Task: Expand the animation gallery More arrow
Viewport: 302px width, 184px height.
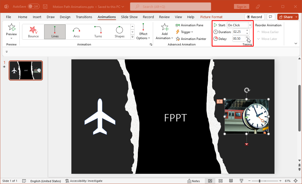Action: click(133, 37)
